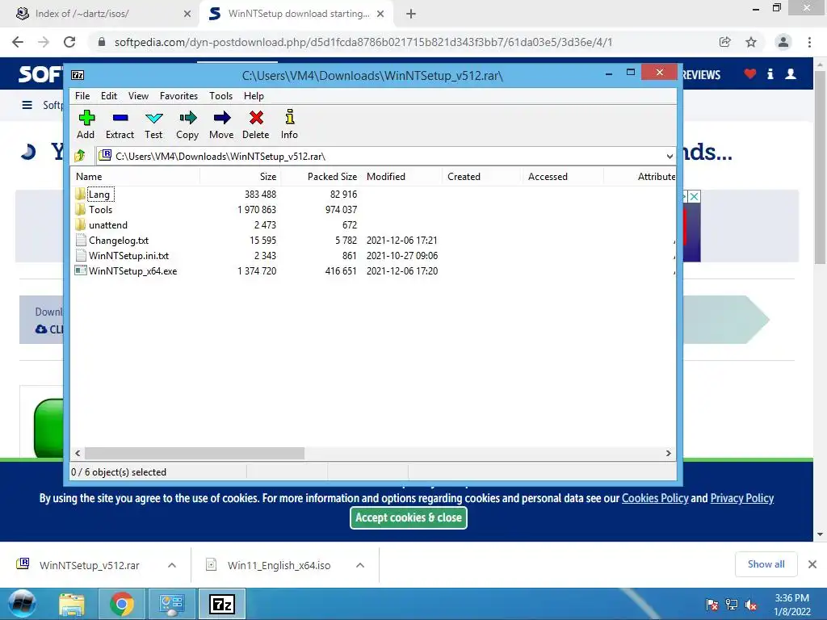Open the 7-Zip Tools menu
827x620 pixels.
pos(221,96)
